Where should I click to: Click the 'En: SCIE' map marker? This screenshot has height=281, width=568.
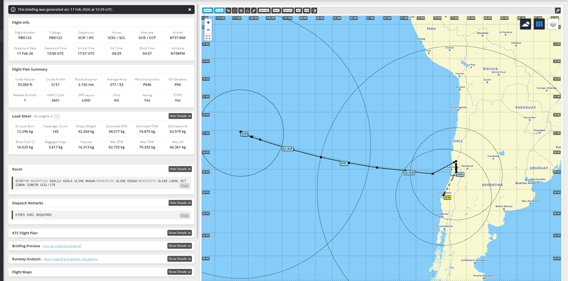(x=409, y=173)
